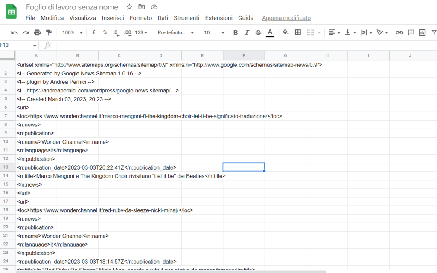The image size is (437, 273).
Task: Click the filter funnel icon
Action: tap(434, 32)
